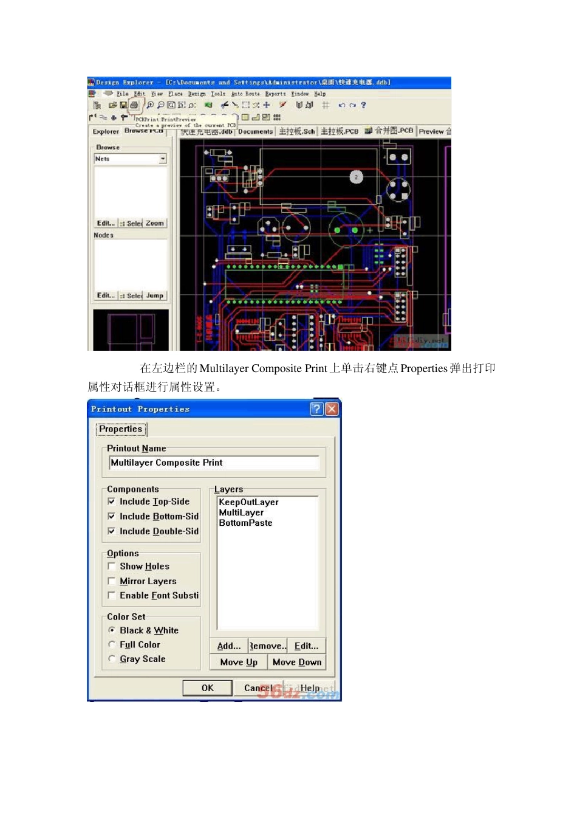The image size is (577, 817).
Task: Switch to the Documents tab
Action: [256, 131]
